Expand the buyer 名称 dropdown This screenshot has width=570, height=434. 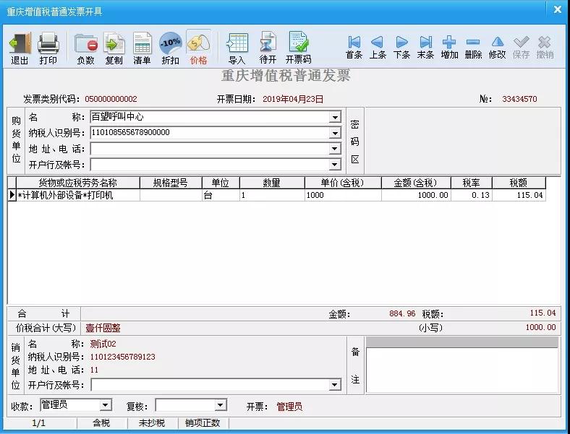coord(335,117)
